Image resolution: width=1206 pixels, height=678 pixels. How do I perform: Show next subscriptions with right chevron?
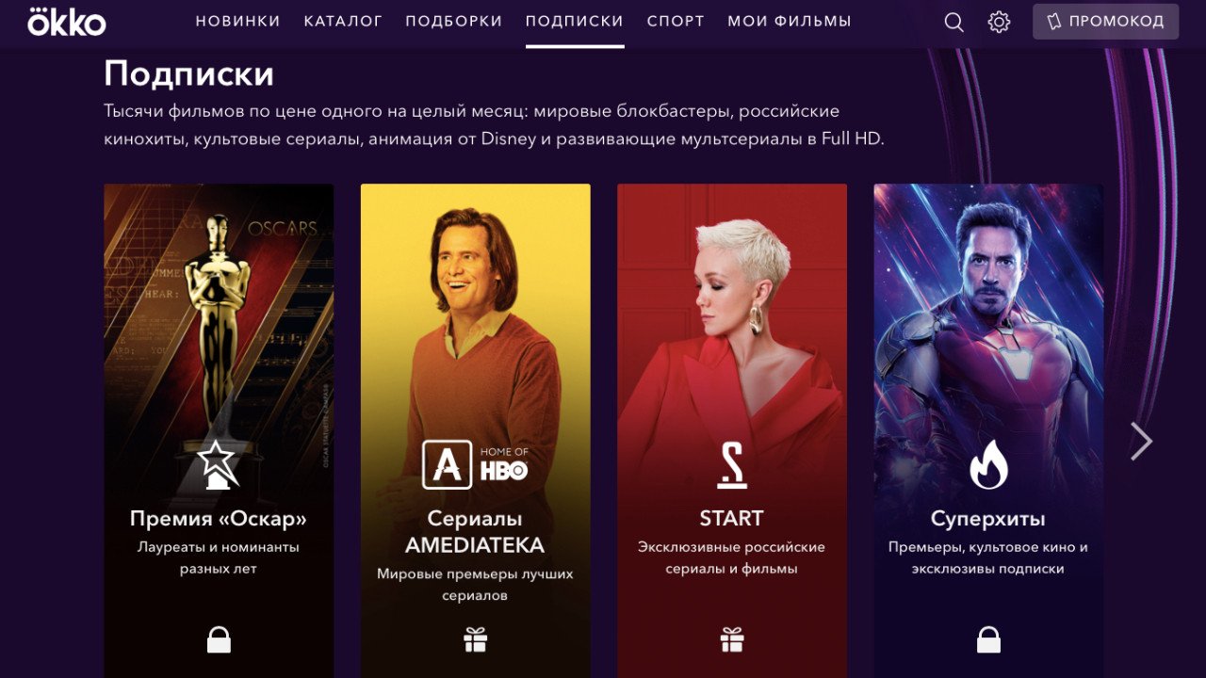coord(1141,441)
